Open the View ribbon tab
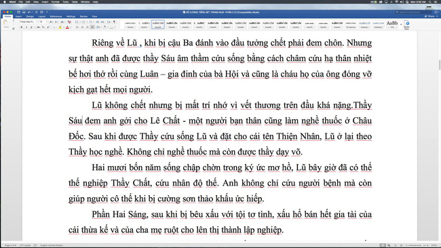Image resolution: width=441 pixels, height=248 pixels. click(x=94, y=16)
